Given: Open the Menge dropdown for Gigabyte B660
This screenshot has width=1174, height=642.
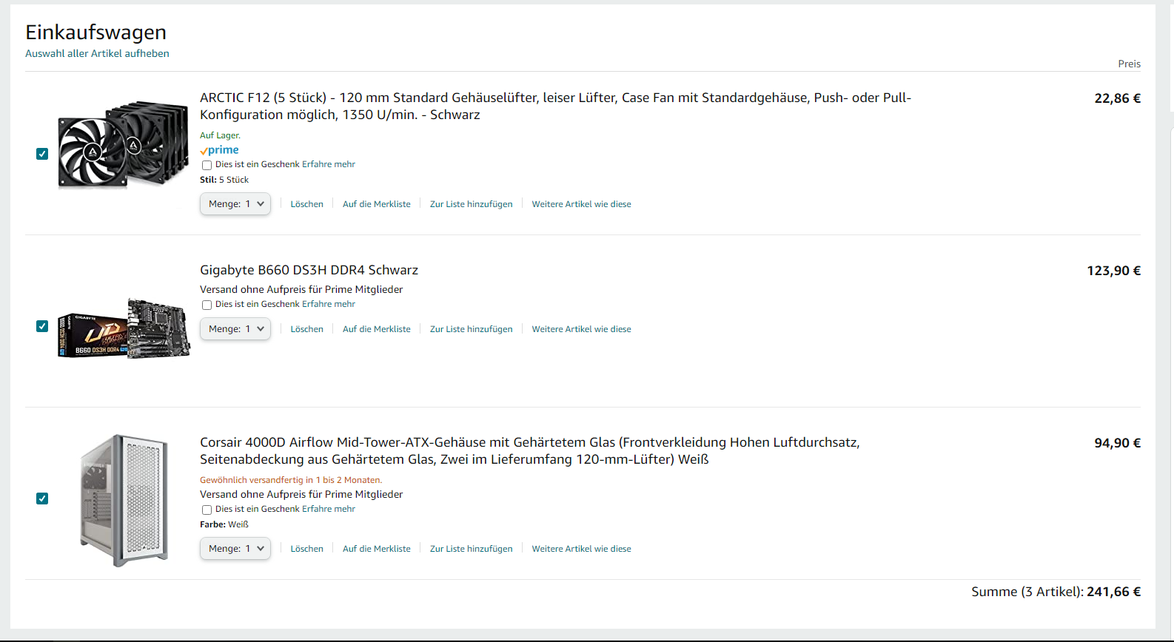Looking at the screenshot, I should click(235, 329).
